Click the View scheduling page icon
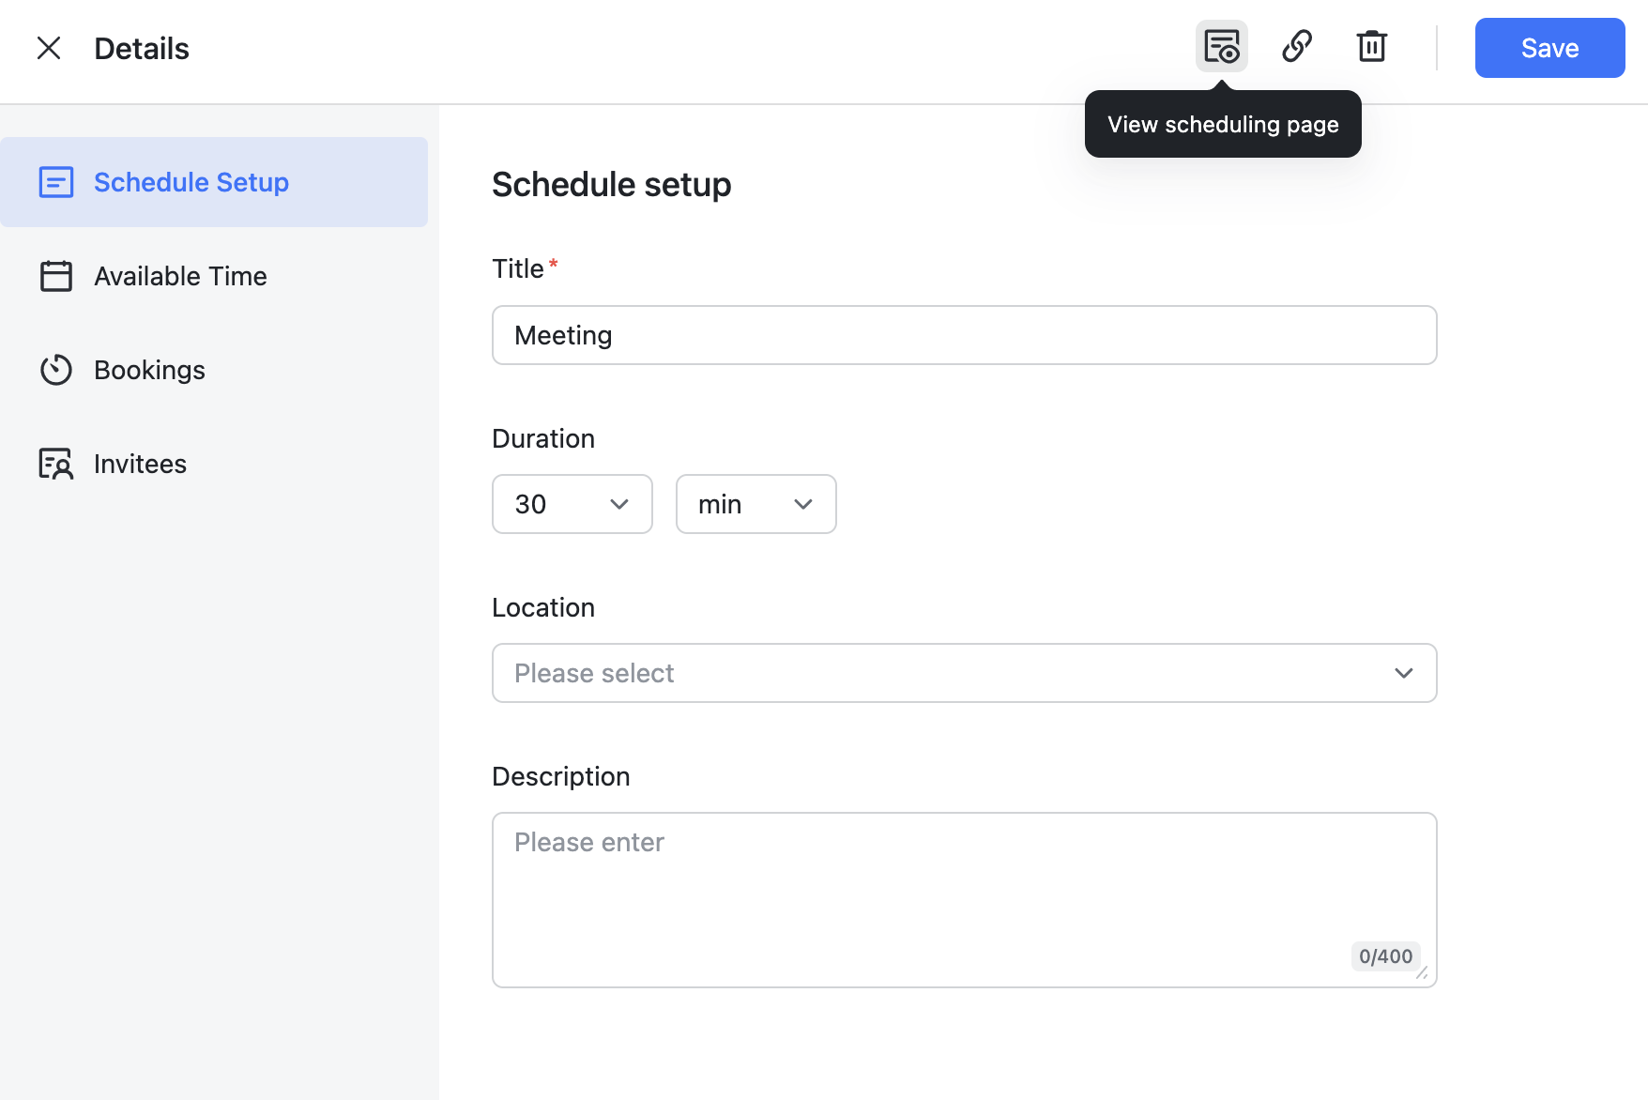 pyautogui.click(x=1222, y=45)
